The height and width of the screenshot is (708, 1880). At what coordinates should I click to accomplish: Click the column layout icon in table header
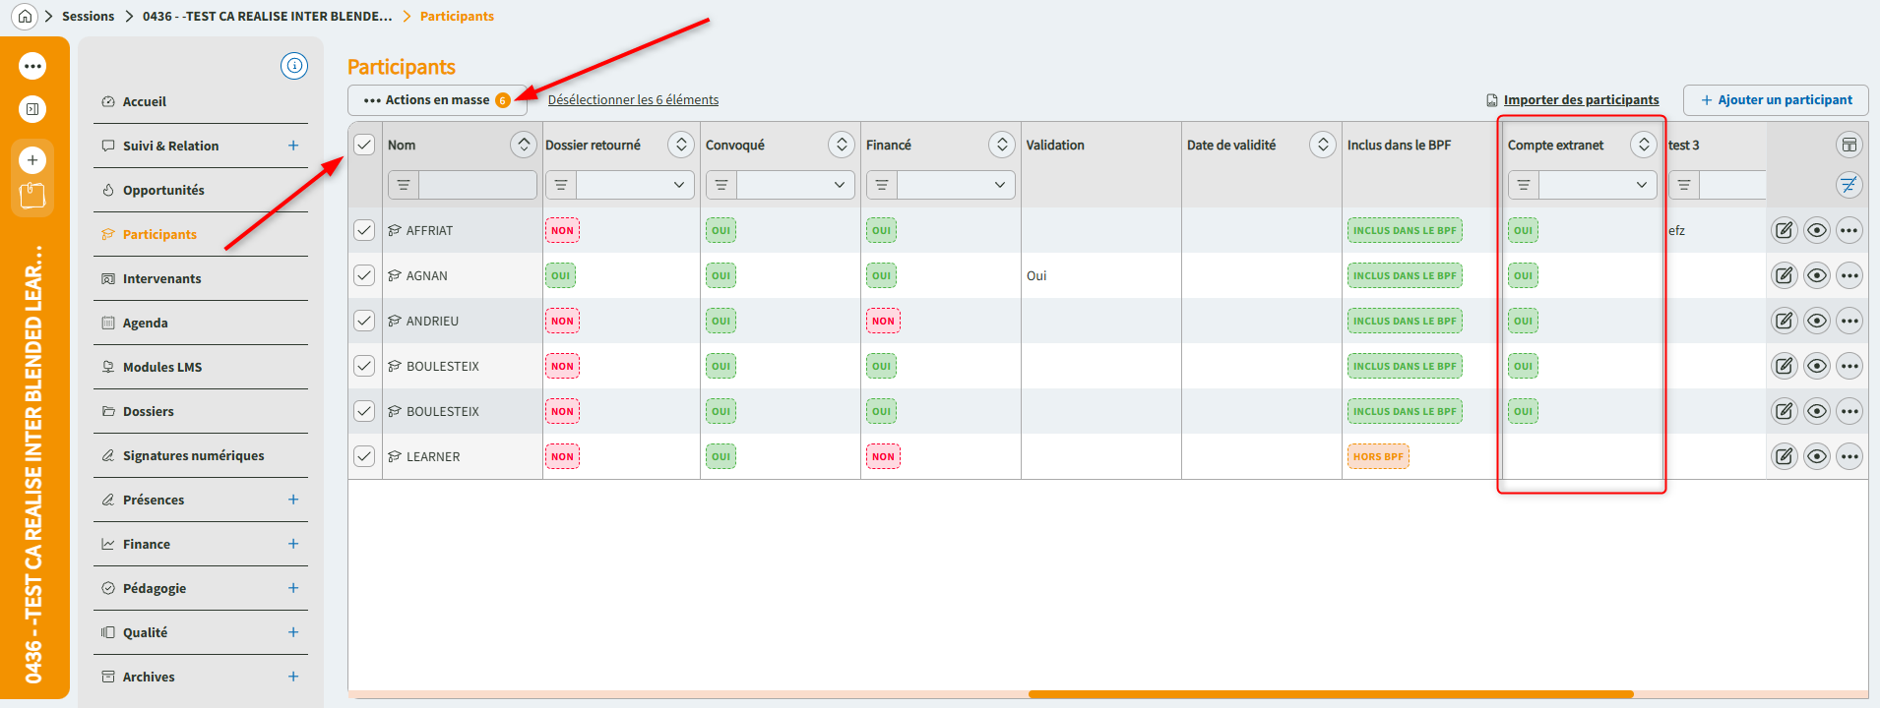[1849, 146]
